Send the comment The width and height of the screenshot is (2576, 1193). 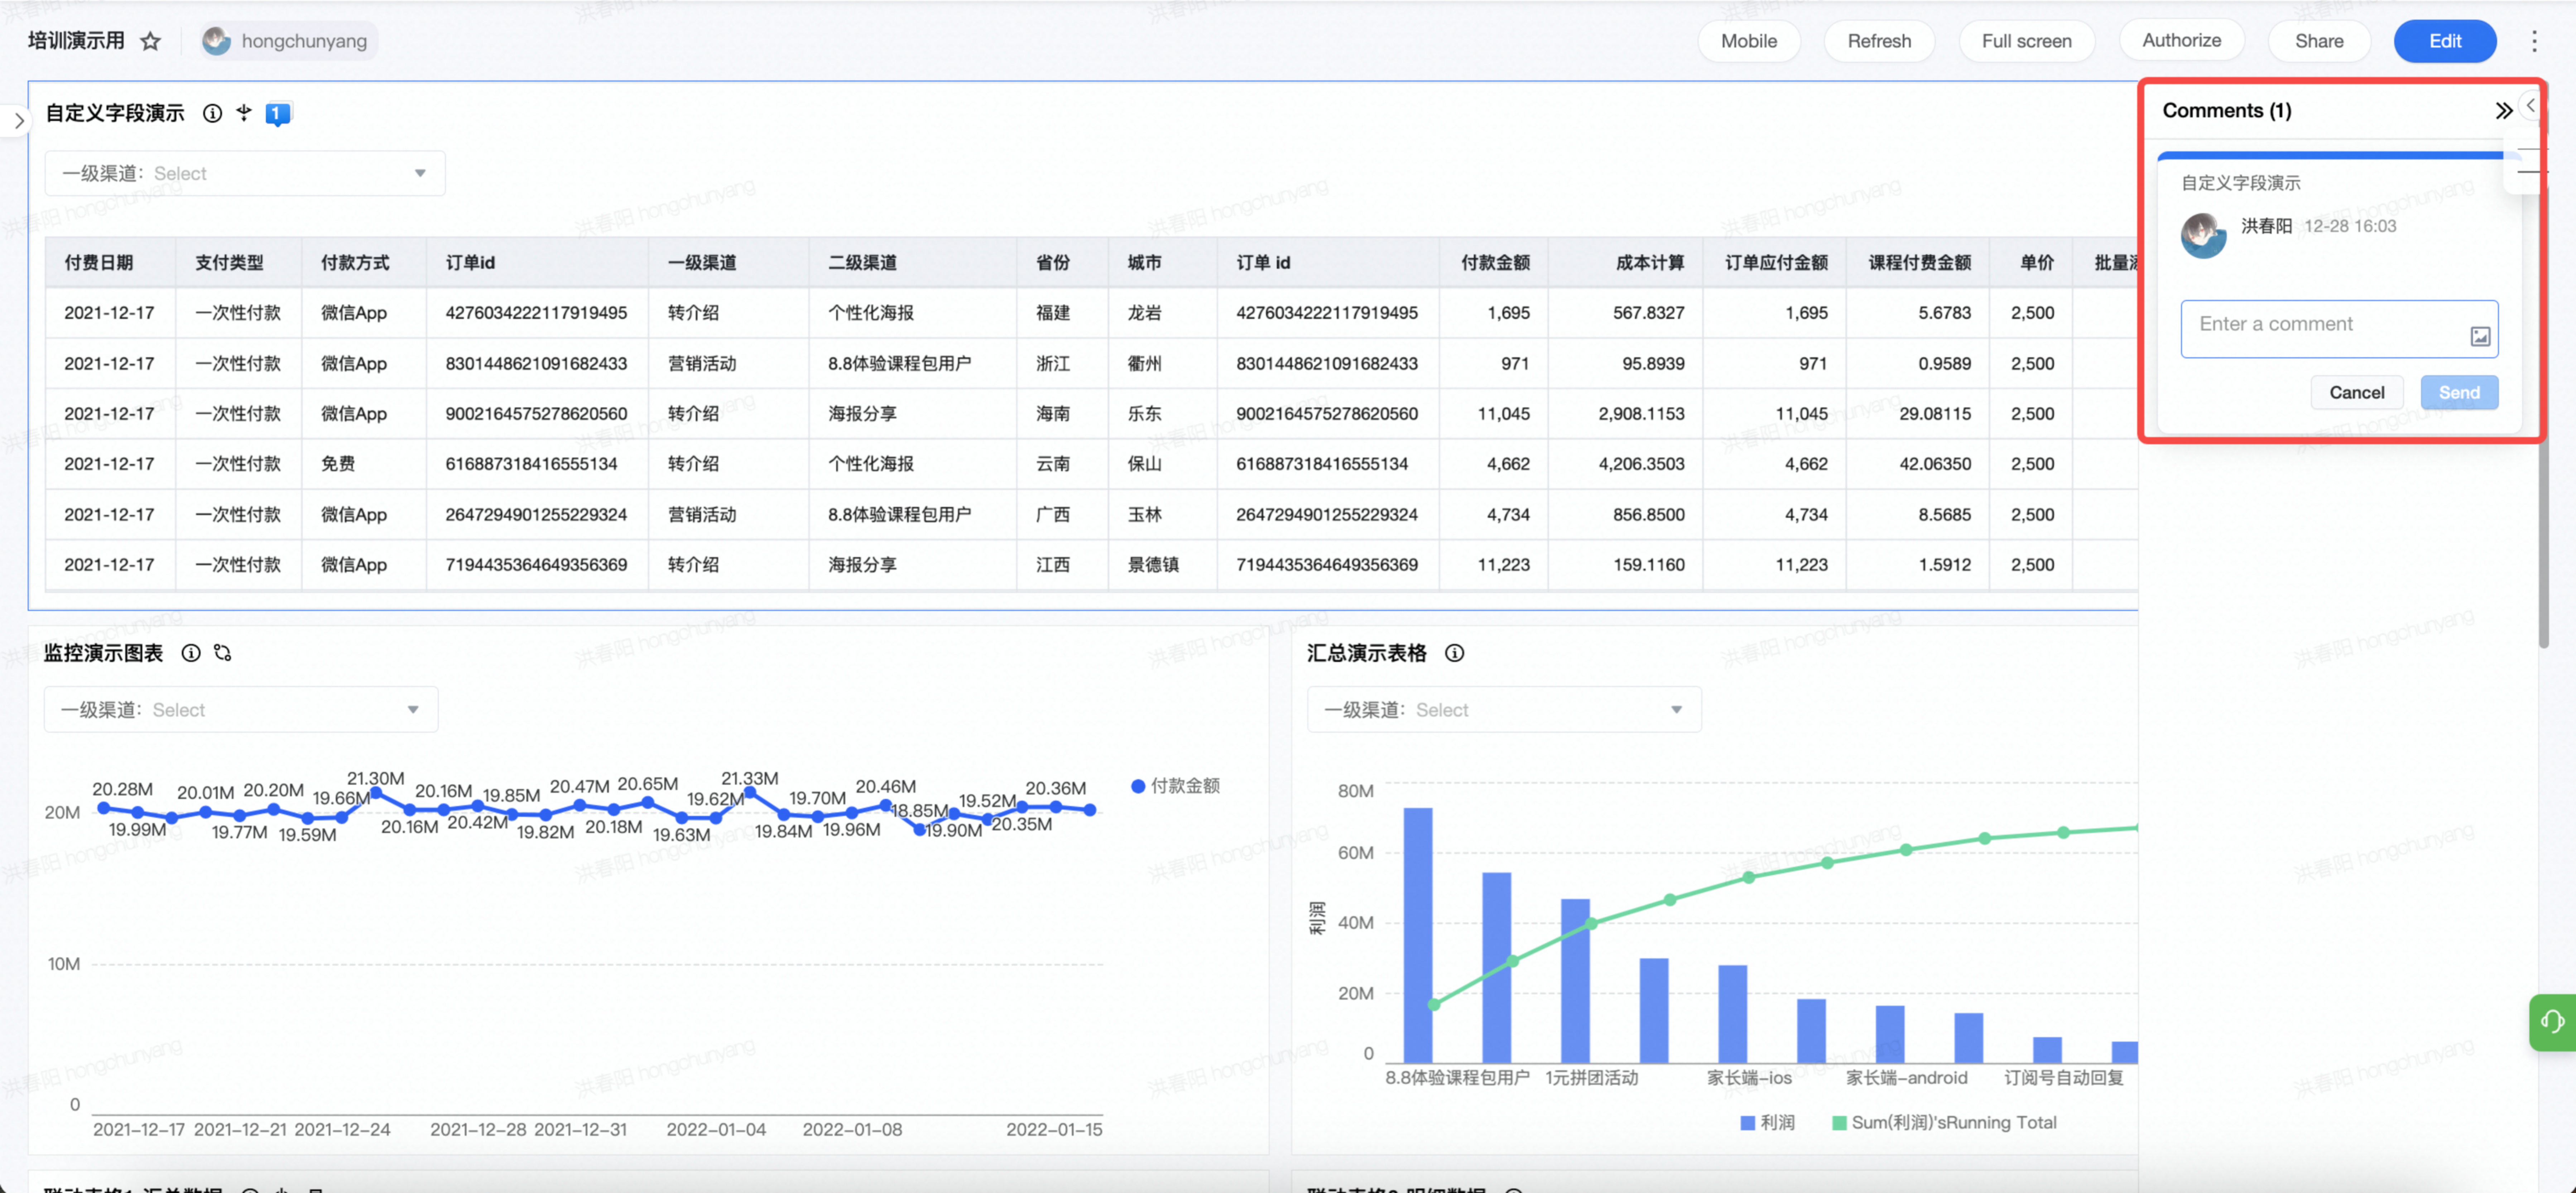[x=2458, y=393]
